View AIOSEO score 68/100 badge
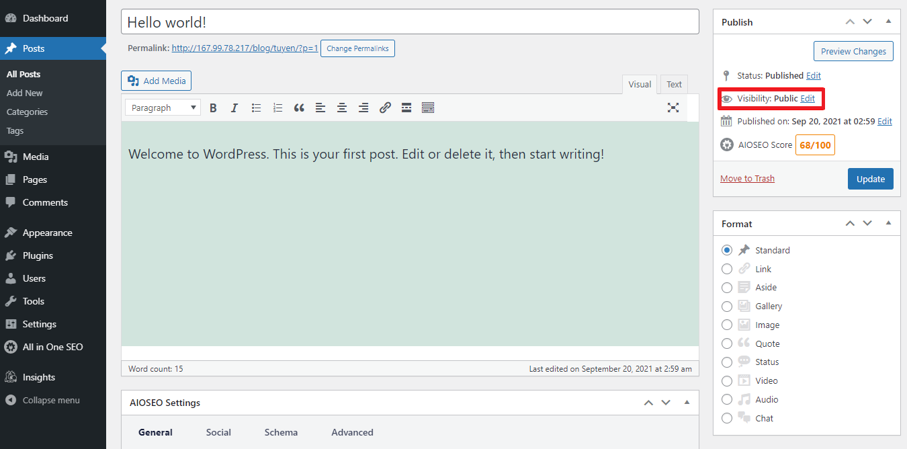 point(815,145)
